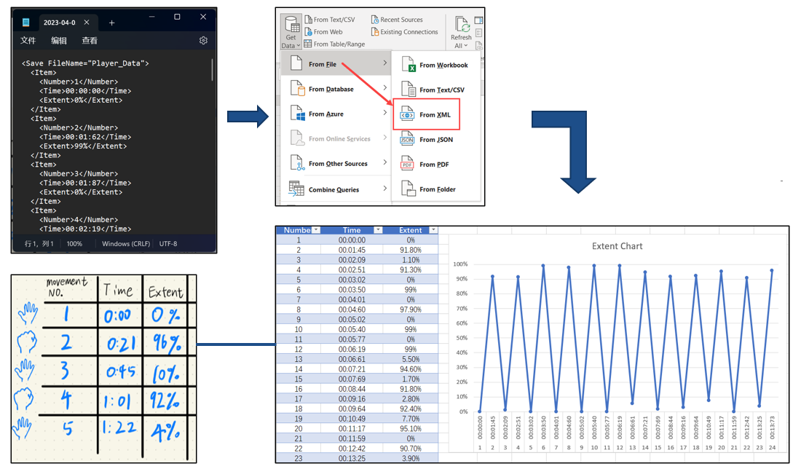Select the 1.10% Extent cell

click(x=411, y=260)
